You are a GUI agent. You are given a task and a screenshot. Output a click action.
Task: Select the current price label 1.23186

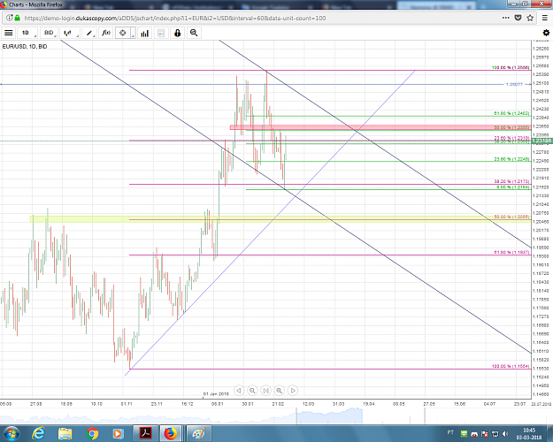541,141
